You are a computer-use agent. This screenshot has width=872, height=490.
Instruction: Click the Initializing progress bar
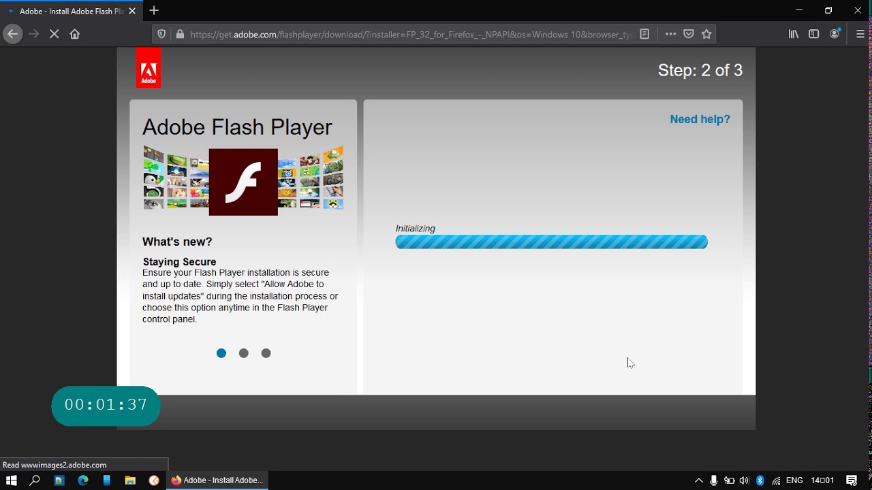(x=551, y=242)
